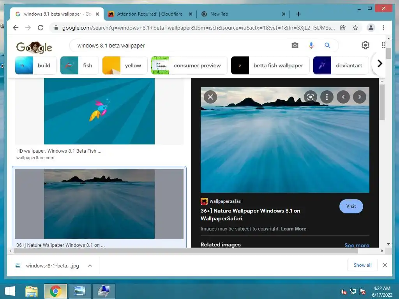399x299 pixels.
Task: Close the New Tab tab
Action: pyautogui.click(x=284, y=14)
